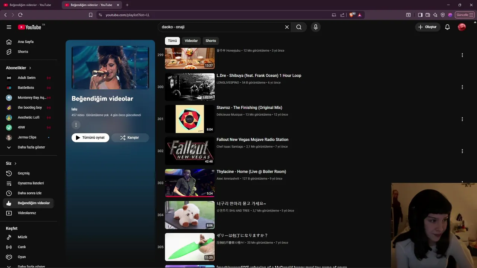
Task: Open the 49W channel
Action: [29, 127]
